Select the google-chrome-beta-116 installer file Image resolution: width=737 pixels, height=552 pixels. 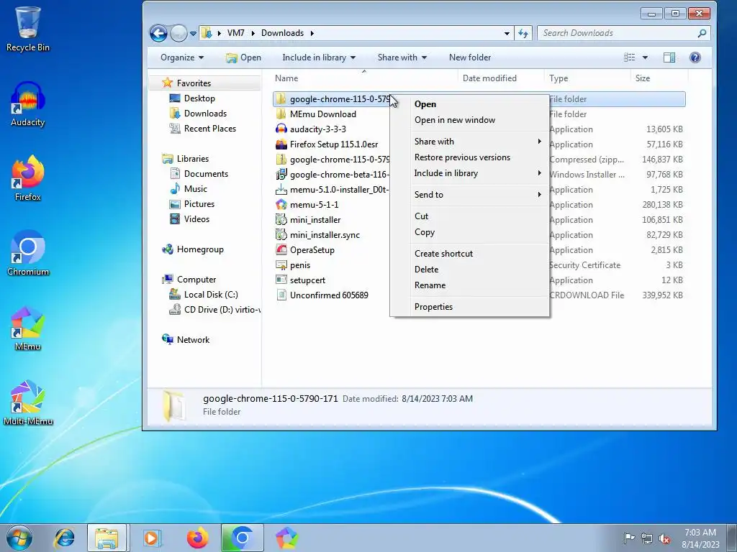pos(333,175)
